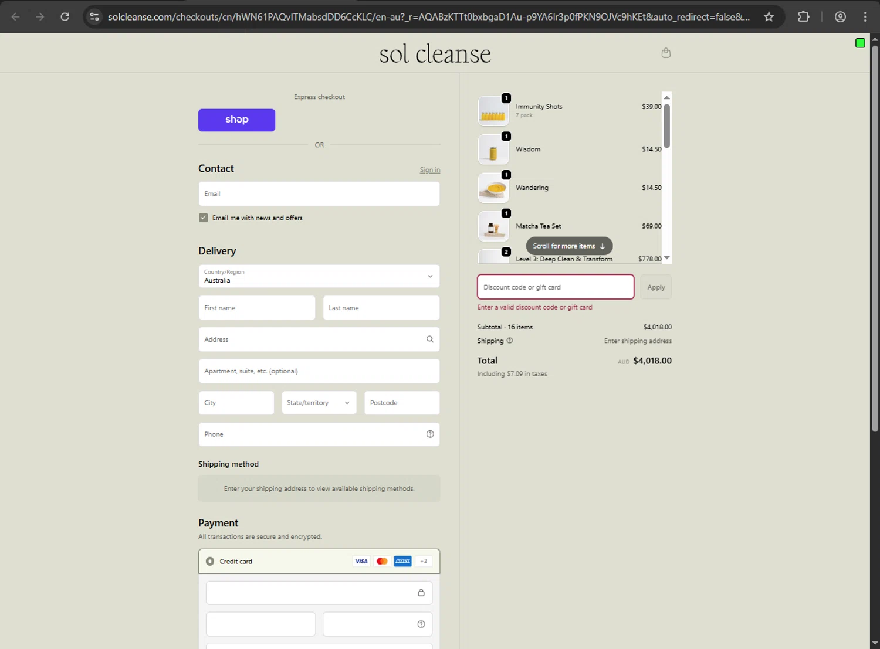The image size is (880, 649).
Task: Open the Chrome three-dot menu
Action: tap(865, 17)
